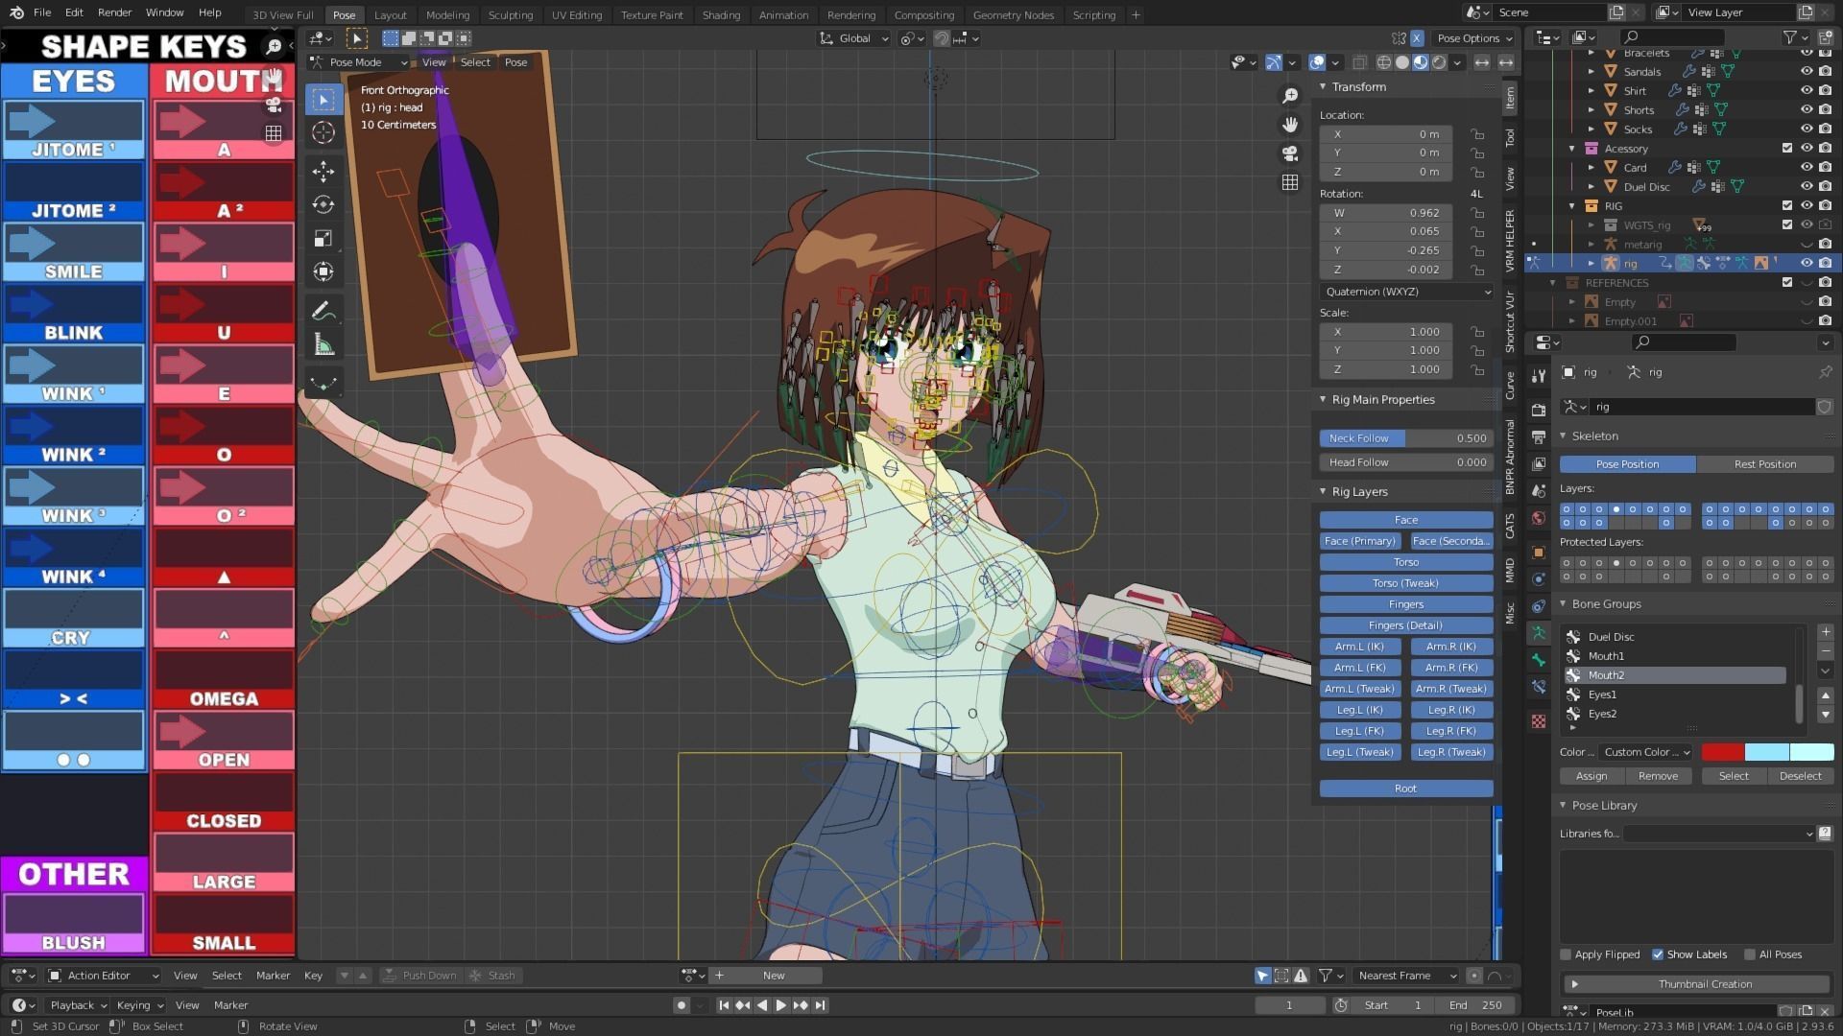This screenshot has height=1036, width=1843.
Task: Select the Annotate tool
Action: pos(323,311)
